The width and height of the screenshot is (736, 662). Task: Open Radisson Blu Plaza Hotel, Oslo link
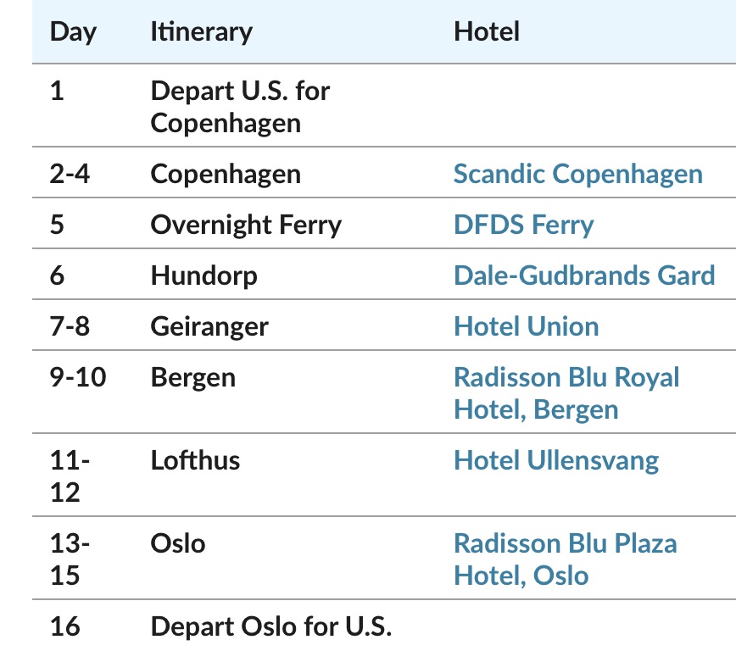tap(565, 559)
